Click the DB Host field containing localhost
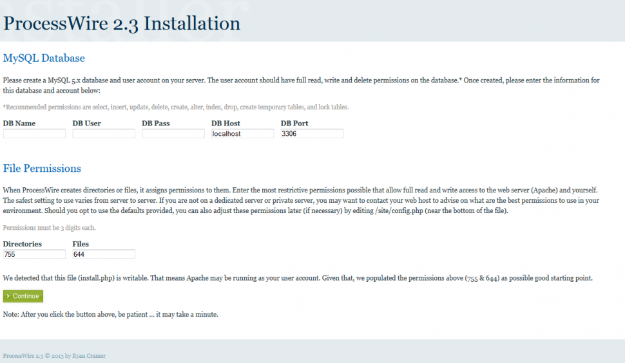The width and height of the screenshot is (625, 363). point(243,134)
